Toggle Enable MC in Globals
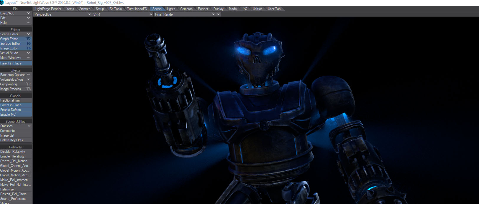 point(16,115)
